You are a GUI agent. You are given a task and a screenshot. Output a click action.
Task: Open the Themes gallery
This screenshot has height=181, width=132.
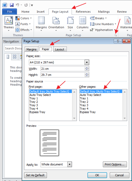pyautogui.click(x=9, y=24)
